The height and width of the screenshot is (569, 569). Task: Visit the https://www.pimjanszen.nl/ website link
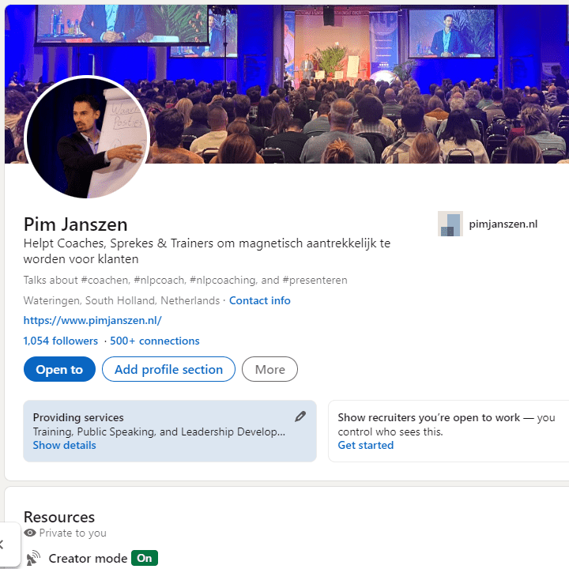pos(92,320)
